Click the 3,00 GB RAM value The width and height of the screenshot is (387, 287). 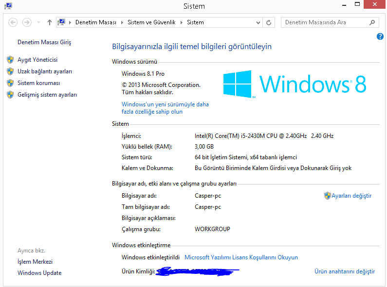(204, 147)
